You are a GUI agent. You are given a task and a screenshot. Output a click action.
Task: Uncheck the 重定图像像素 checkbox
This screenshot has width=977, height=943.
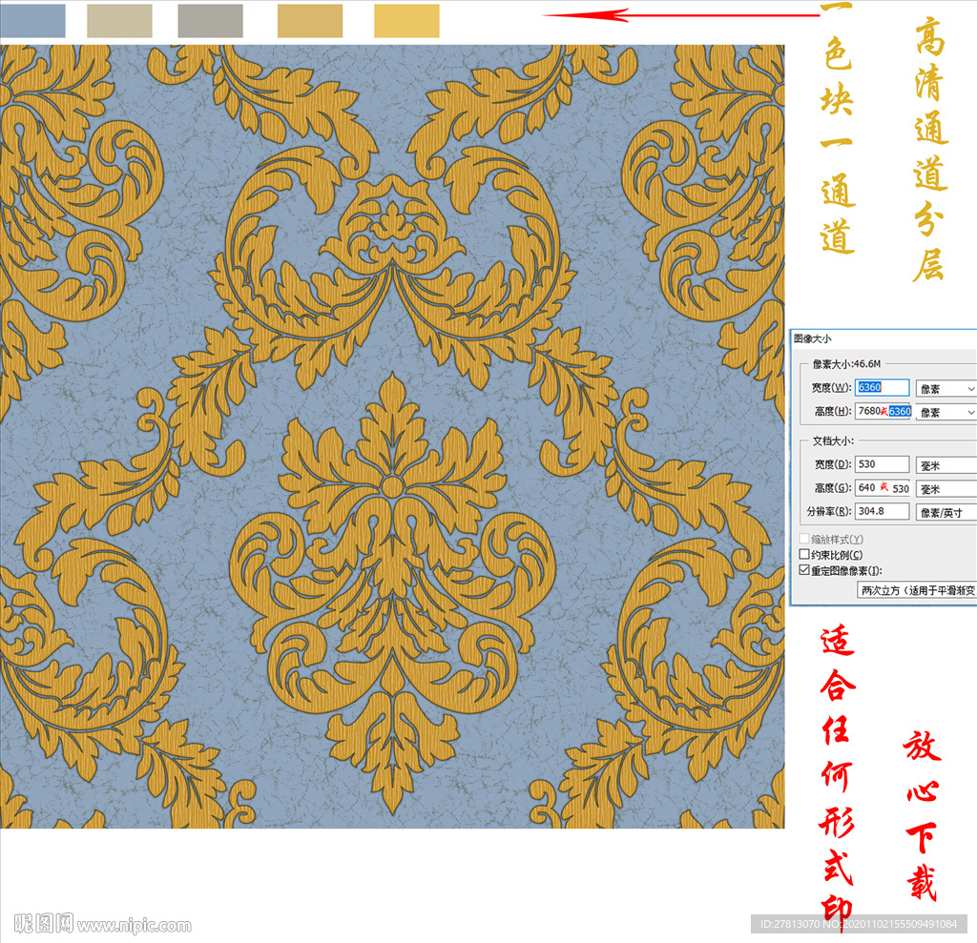(x=804, y=570)
